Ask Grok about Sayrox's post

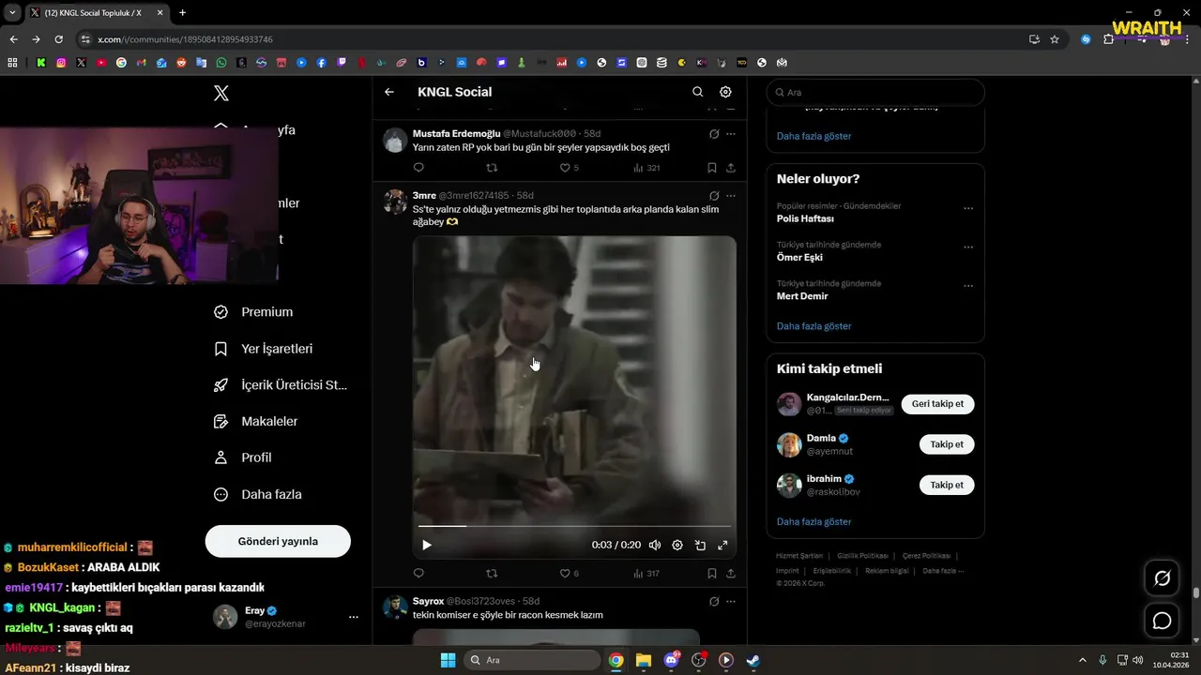click(714, 601)
